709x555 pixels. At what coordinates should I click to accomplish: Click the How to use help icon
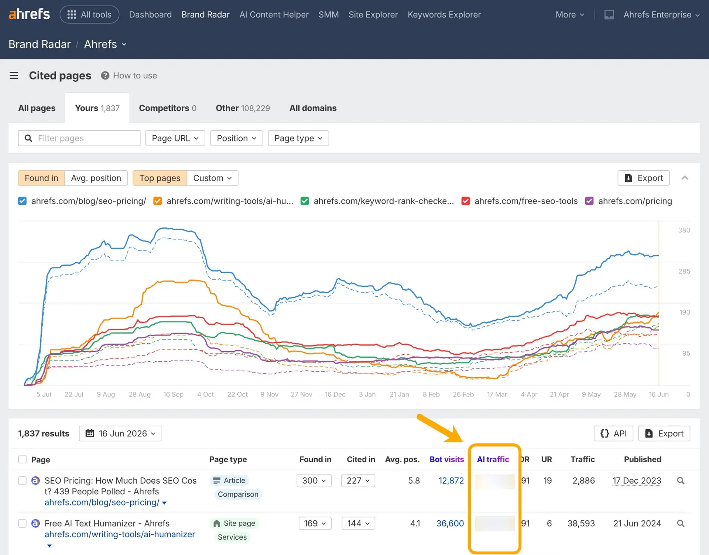105,75
